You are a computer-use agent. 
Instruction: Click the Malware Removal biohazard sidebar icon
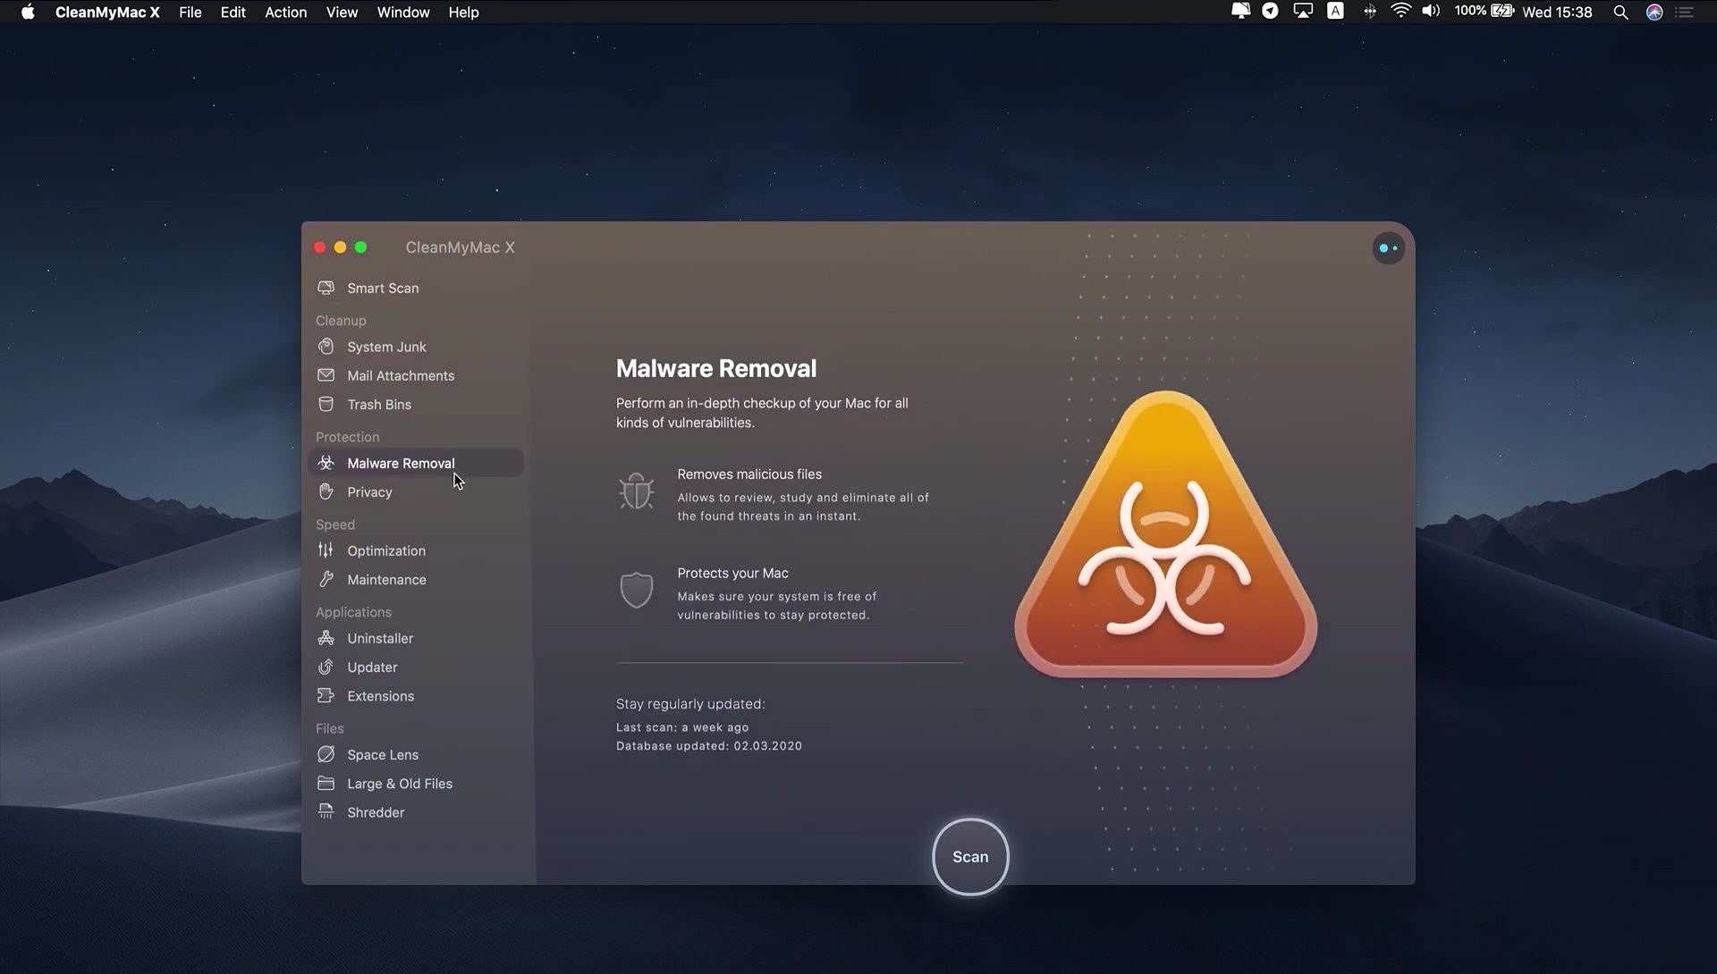tap(326, 463)
